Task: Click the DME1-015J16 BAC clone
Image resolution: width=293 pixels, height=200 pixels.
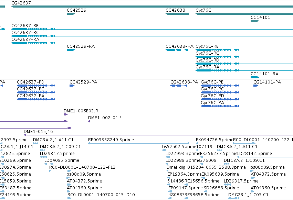Action: [x=158, y=135]
